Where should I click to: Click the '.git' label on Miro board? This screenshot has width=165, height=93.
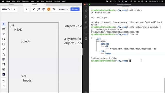coord(12,25)
